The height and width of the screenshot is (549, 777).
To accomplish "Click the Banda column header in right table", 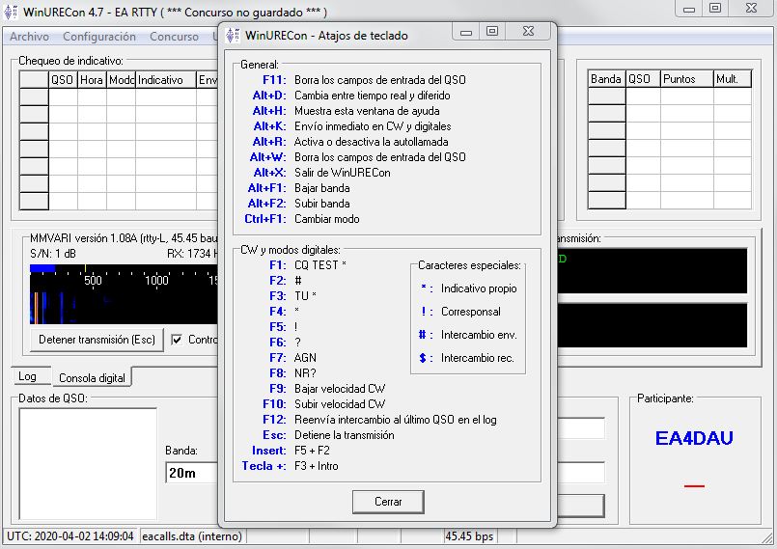I will [606, 79].
